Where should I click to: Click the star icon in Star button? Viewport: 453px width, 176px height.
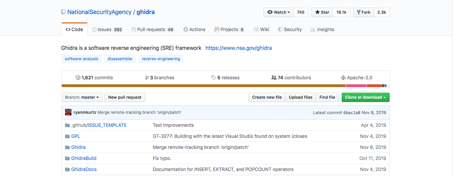[318, 12]
